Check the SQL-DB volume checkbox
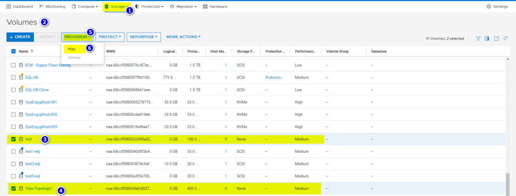Image resolution: width=516 pixels, height=196 pixels. 14,77
